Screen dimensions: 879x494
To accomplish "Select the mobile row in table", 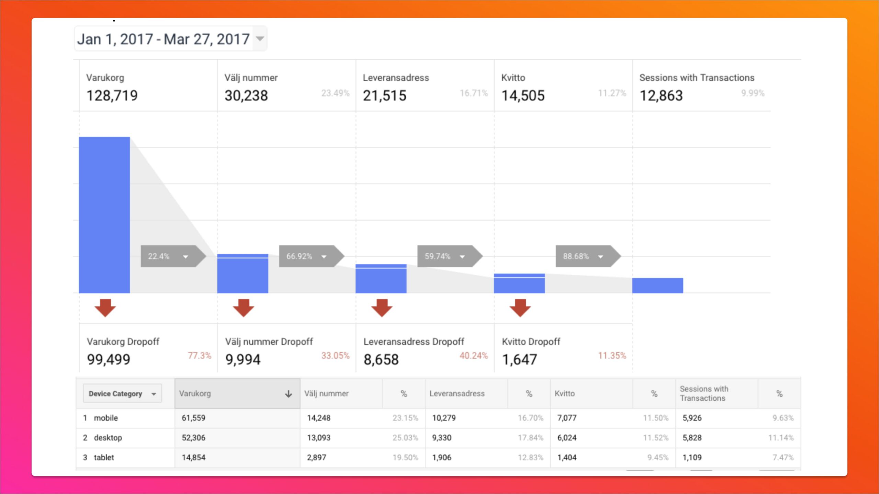I will 106,418.
